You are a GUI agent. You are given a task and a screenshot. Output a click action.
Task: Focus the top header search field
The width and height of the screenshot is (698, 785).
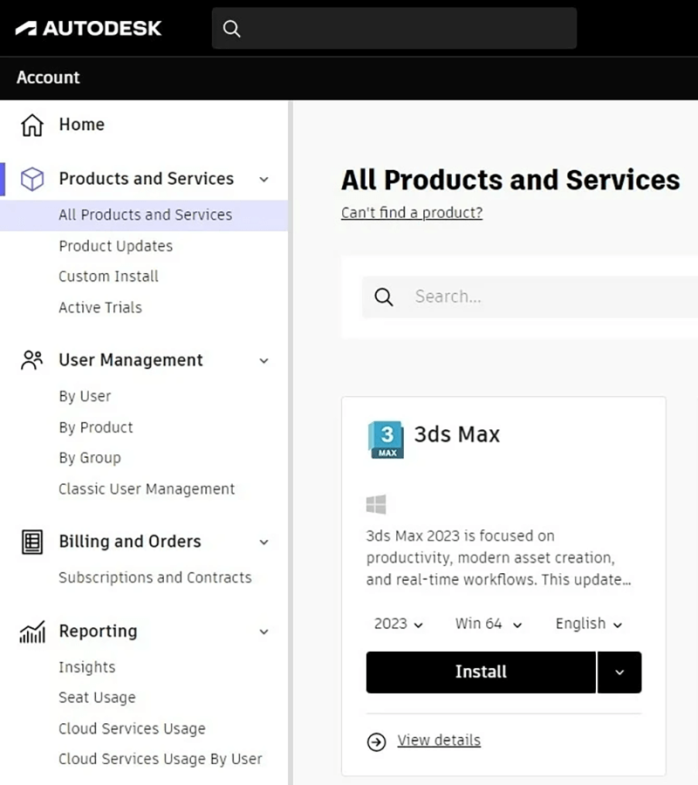point(394,28)
